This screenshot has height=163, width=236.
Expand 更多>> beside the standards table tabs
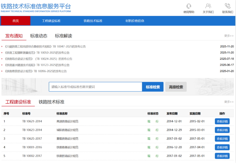point(229,102)
